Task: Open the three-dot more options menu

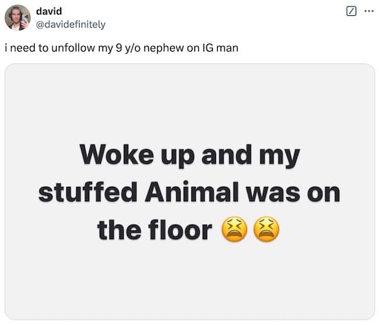Action: pos(369,11)
